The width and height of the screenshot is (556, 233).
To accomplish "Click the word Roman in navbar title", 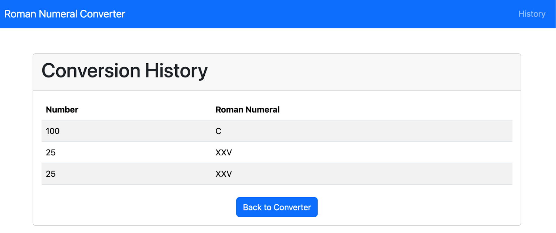I will [x=20, y=14].
